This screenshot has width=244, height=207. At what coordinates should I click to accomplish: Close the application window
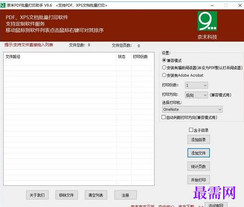coord(240,5)
